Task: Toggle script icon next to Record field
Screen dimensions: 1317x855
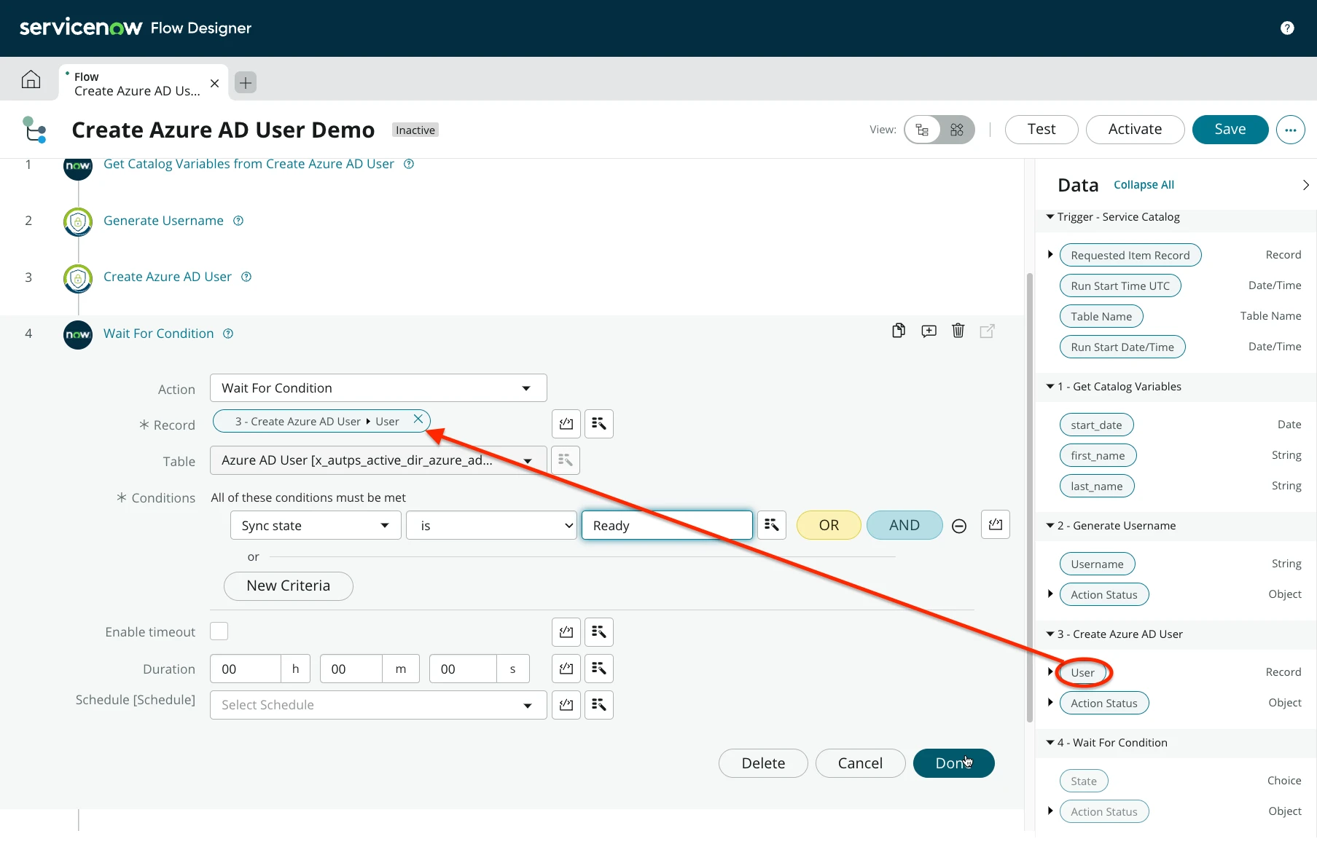Action: pos(566,424)
